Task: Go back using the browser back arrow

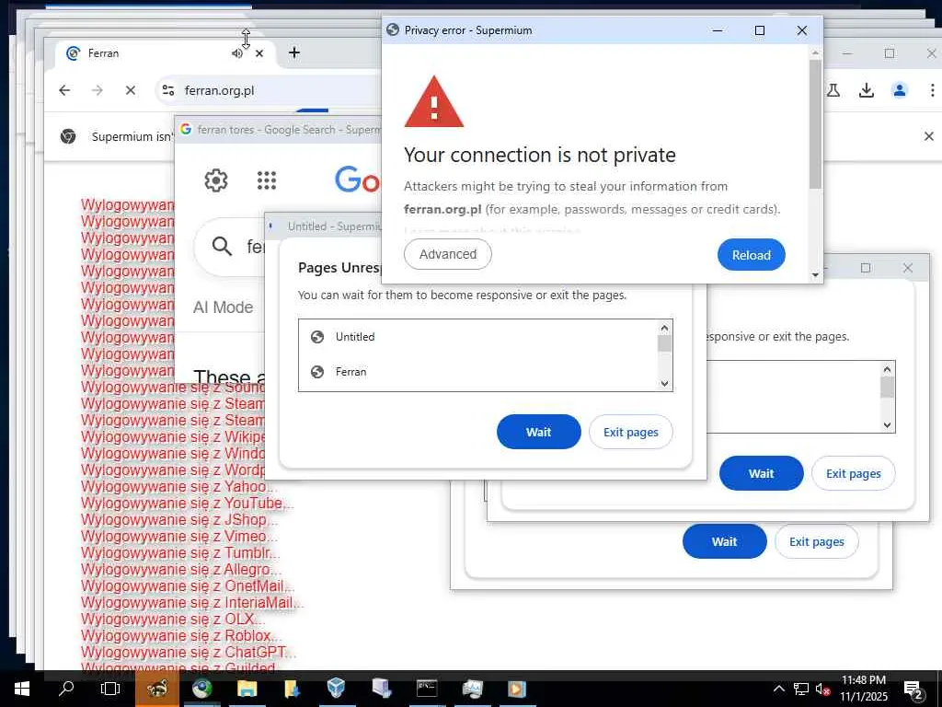Action: pyautogui.click(x=64, y=90)
